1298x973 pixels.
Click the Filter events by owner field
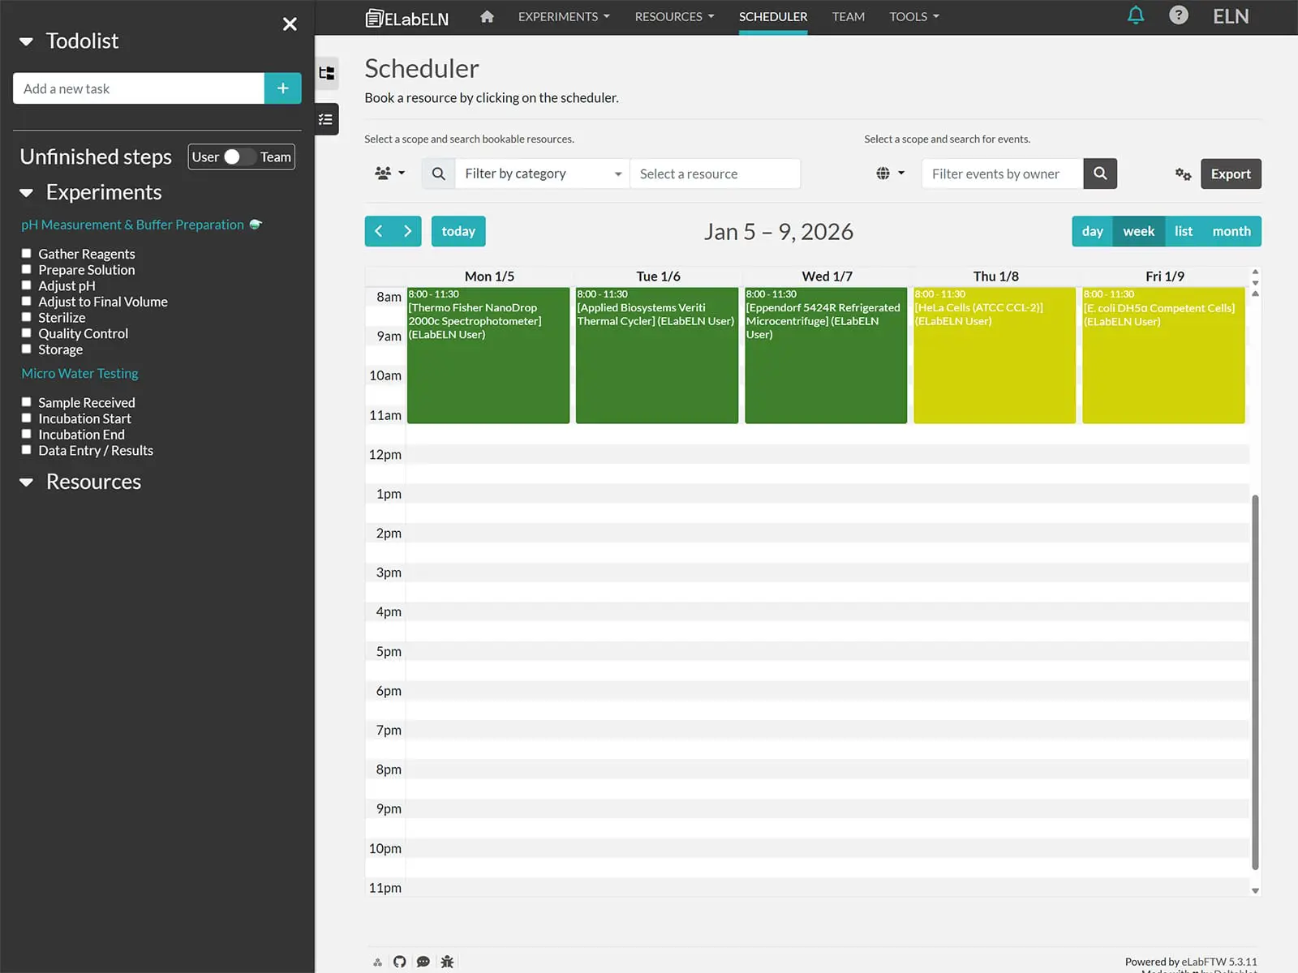(1001, 174)
